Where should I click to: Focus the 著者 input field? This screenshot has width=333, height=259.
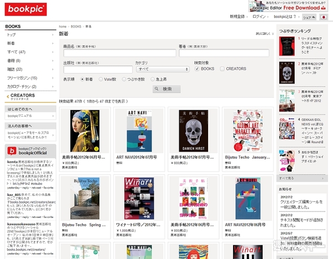click(x=224, y=53)
